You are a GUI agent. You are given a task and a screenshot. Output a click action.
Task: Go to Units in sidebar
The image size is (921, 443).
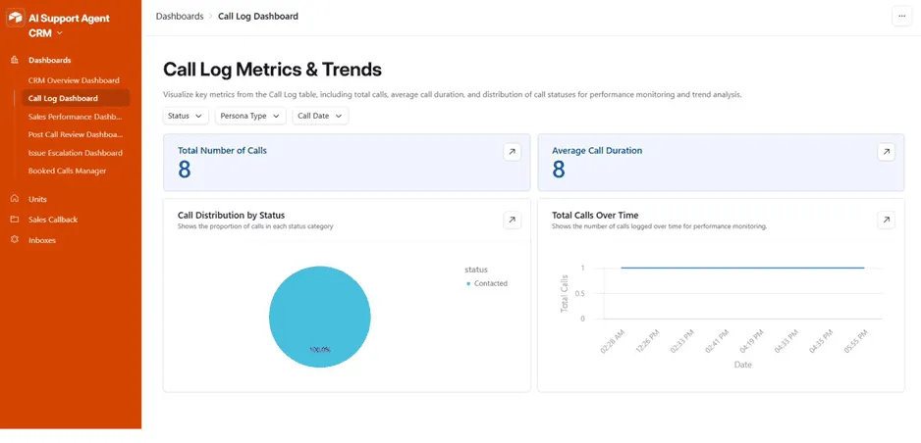point(37,199)
